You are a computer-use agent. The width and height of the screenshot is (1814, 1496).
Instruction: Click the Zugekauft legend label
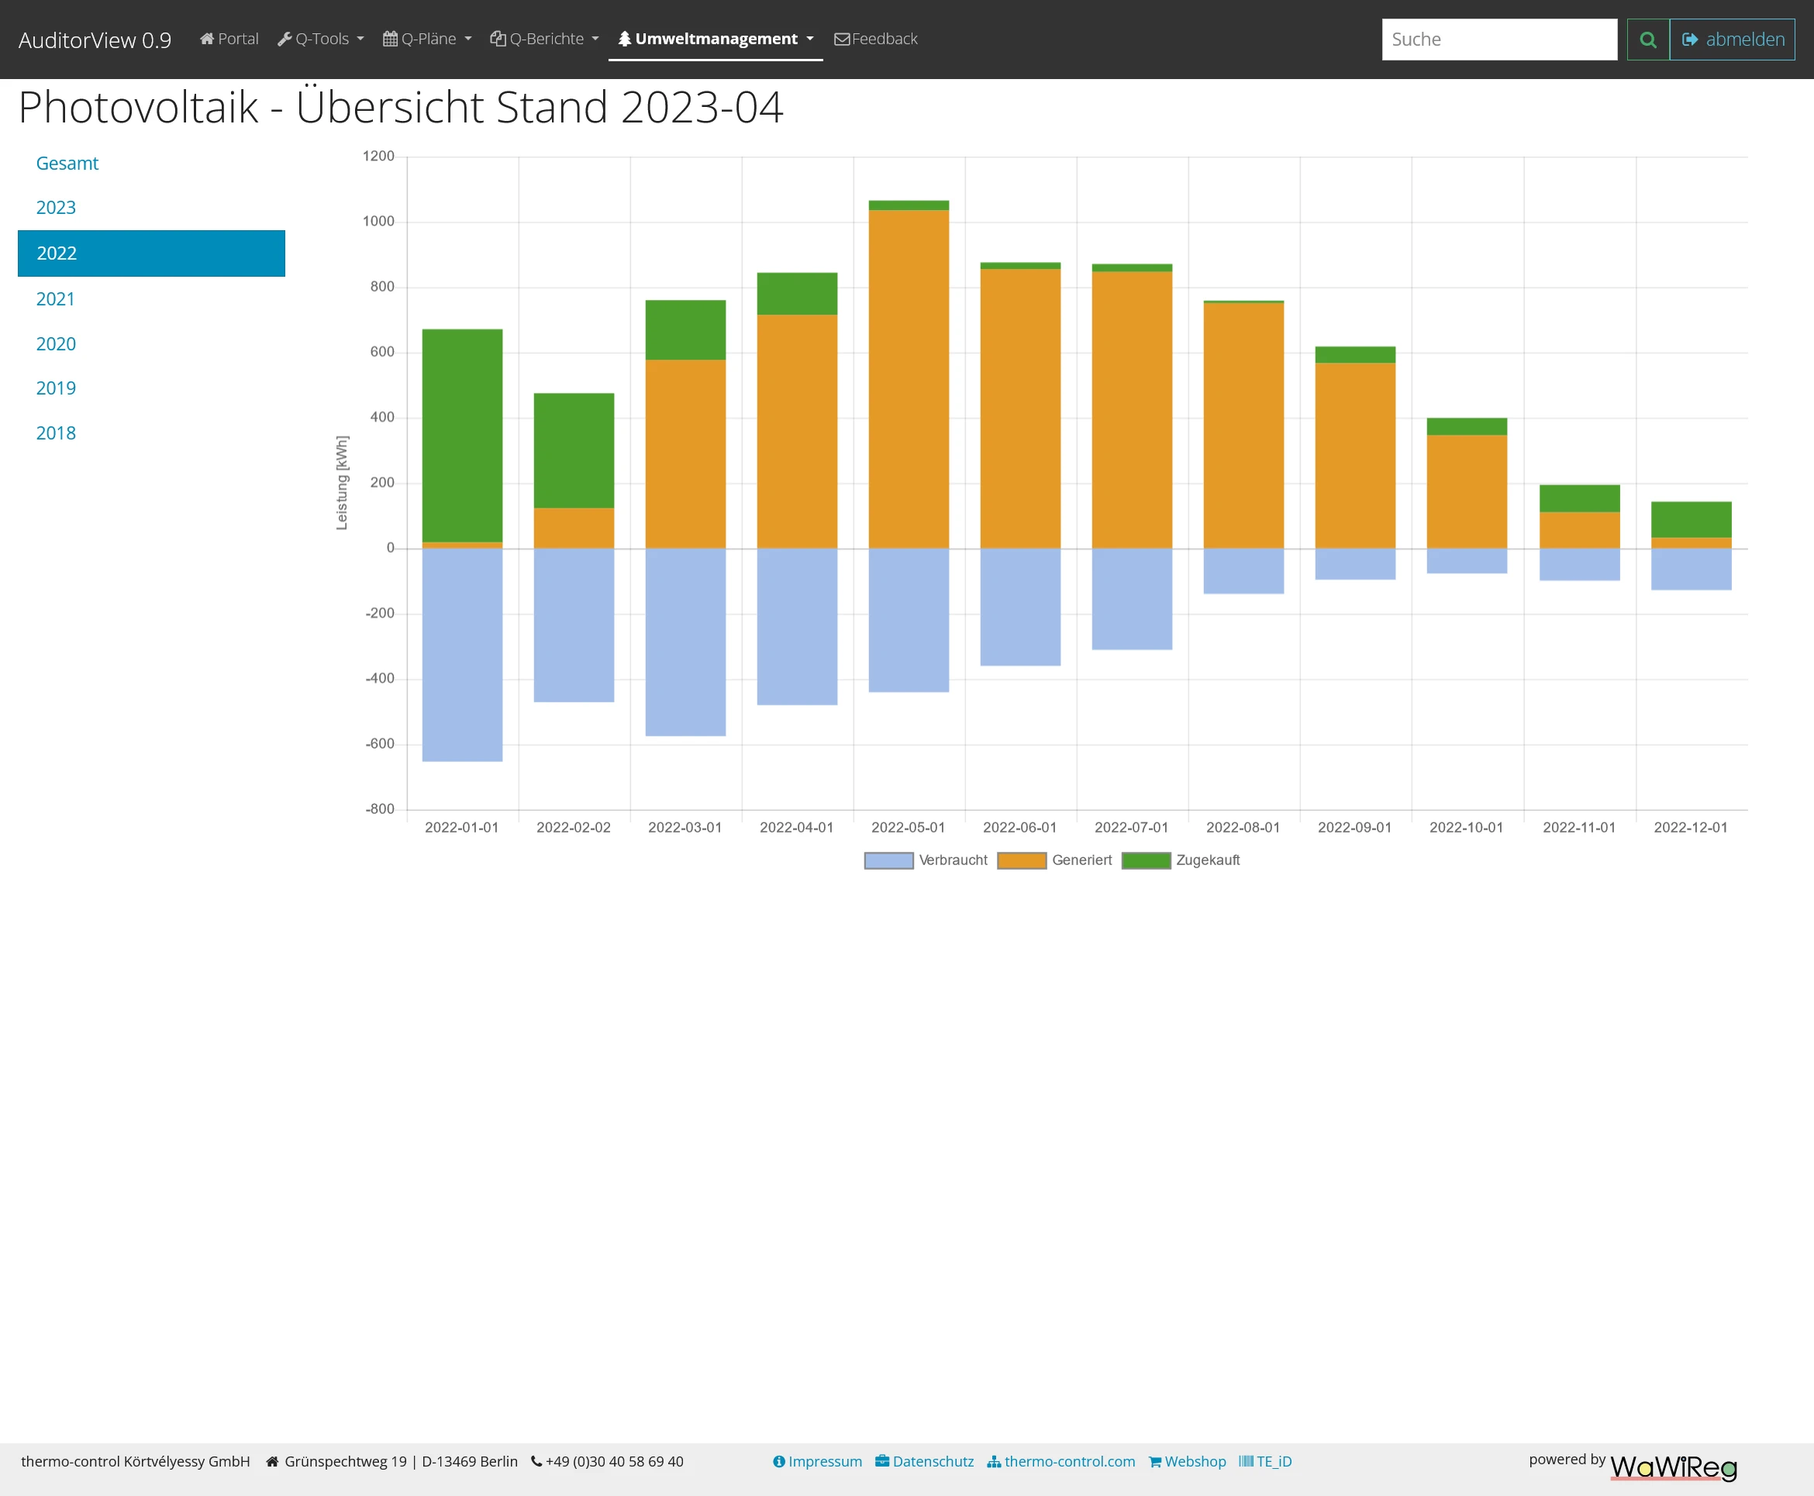tap(1207, 860)
